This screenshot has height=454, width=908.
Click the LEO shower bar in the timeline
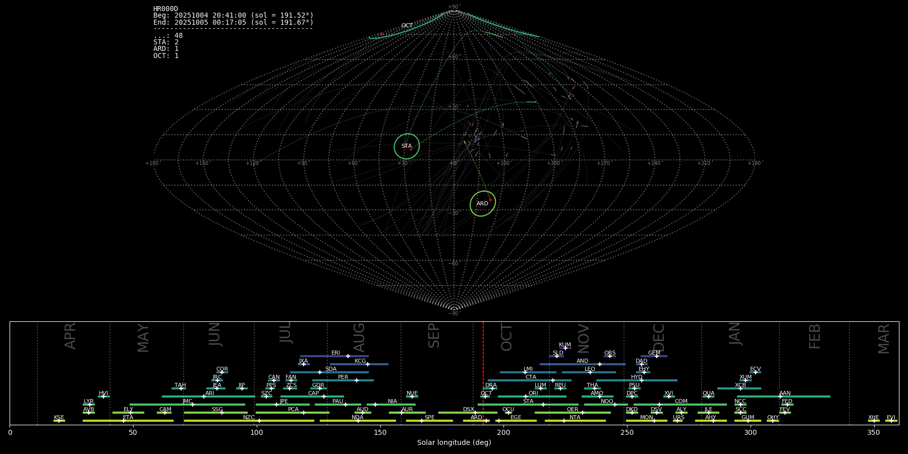[x=589, y=372]
